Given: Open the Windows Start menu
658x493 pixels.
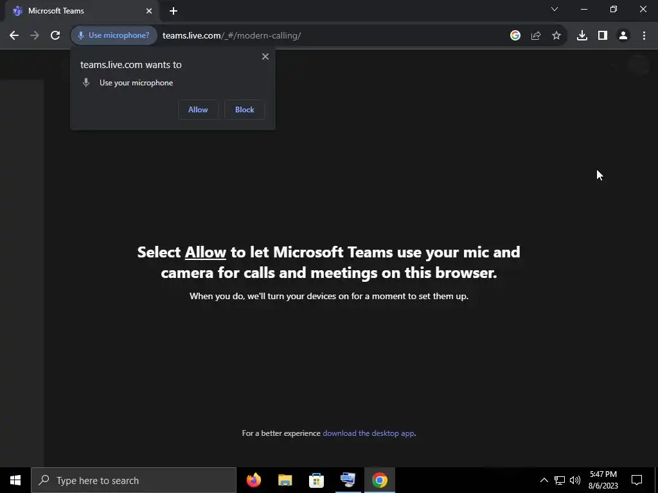Looking at the screenshot, I should (x=15, y=480).
